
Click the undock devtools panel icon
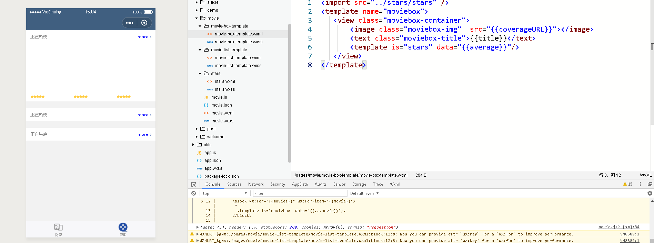pyautogui.click(x=650, y=184)
